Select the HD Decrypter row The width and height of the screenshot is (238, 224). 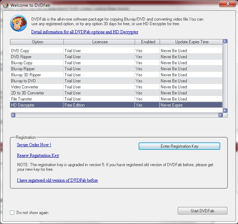116,105
